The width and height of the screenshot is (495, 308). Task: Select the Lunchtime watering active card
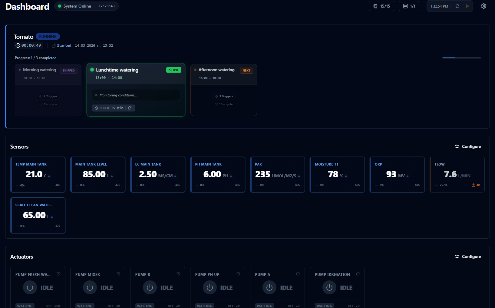click(136, 90)
